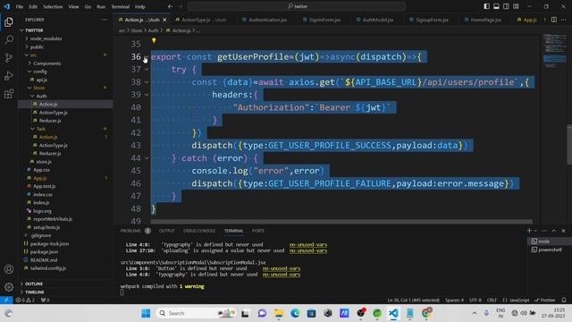
Task: Select the node terminal instance
Action: coord(550,241)
